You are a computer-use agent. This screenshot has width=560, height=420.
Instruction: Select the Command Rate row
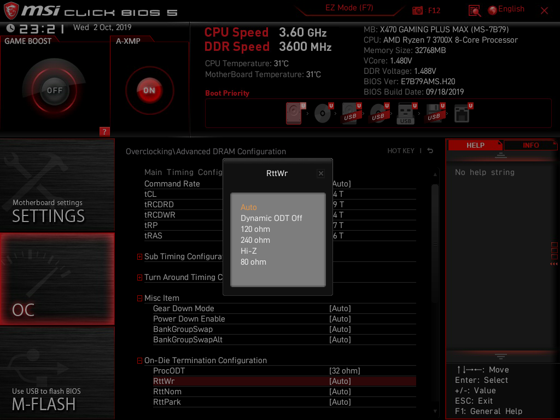280,184
